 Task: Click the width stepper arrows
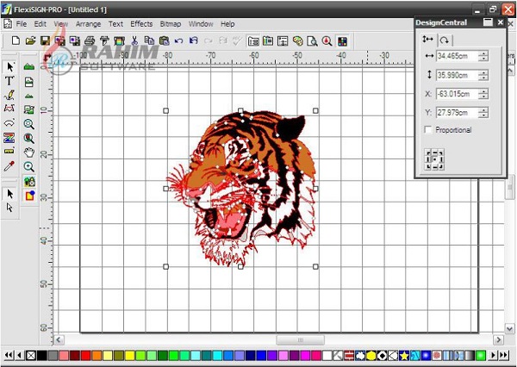(483, 56)
